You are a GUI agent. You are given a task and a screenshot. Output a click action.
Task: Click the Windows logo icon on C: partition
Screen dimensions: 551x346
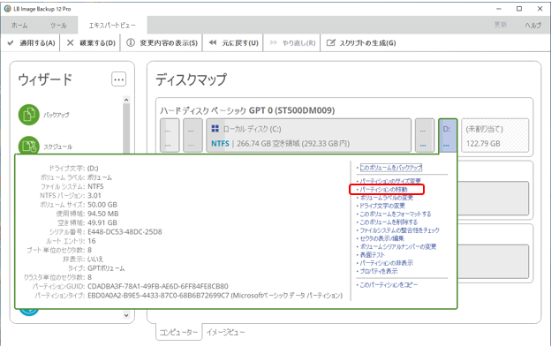click(x=215, y=129)
